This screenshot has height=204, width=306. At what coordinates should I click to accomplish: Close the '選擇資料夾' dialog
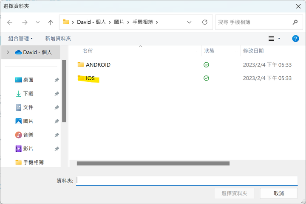coord(298,6)
